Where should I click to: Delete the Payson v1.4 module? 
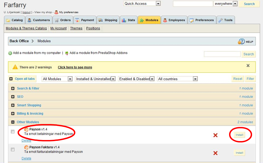26,141
